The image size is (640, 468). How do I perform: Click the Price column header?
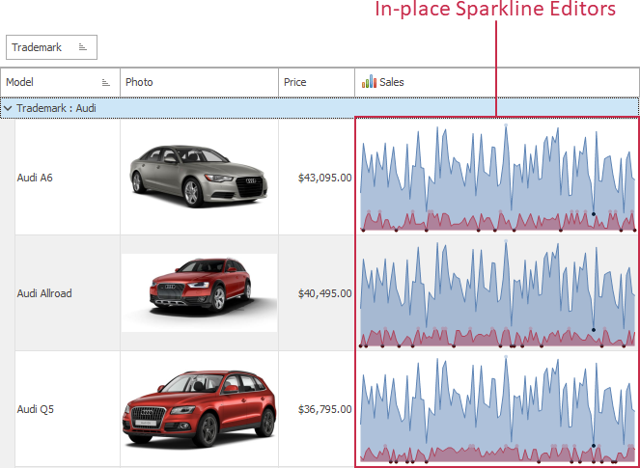(x=317, y=82)
